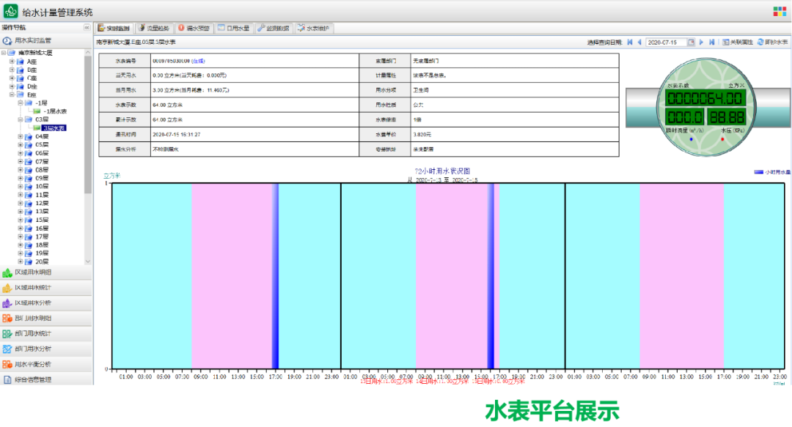792x427 pixels.
Task: Collapse the E座 tree node
Action: (12, 94)
